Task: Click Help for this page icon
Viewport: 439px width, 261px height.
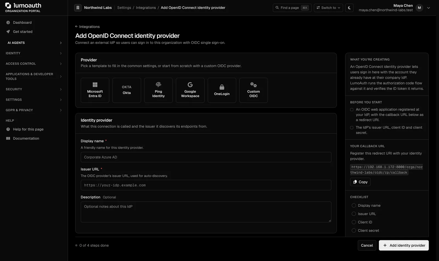Action: coord(8,129)
